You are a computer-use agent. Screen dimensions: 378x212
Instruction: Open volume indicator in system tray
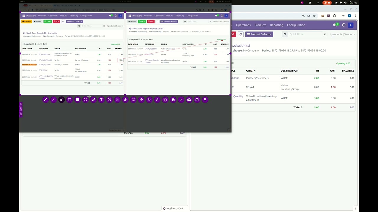pyautogui.click(x=345, y=3)
